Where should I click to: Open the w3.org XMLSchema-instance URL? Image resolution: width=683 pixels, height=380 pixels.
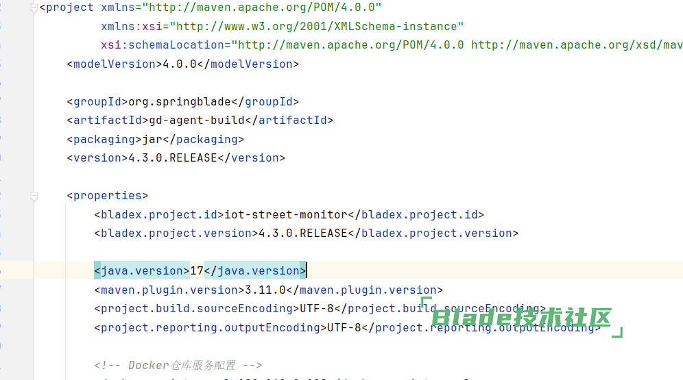[x=317, y=27]
